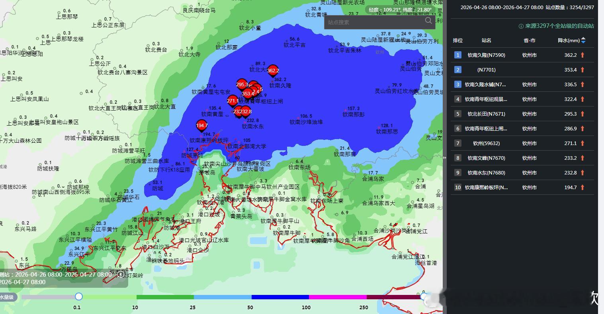This screenshot has width=604, height=314.
Task: Click the red station marker labeled 194.7
Action: pos(201,125)
